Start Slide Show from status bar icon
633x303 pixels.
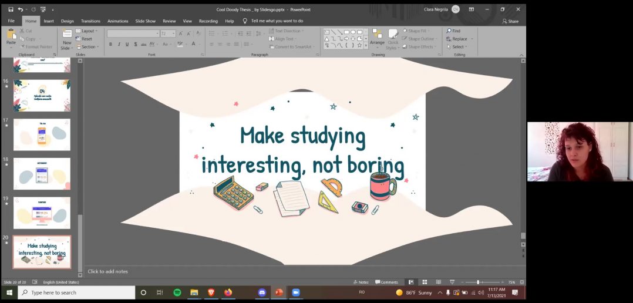click(452, 282)
